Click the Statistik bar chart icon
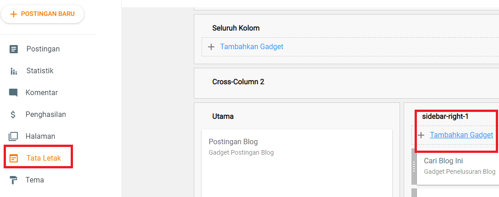This screenshot has width=499, height=197. click(14, 71)
